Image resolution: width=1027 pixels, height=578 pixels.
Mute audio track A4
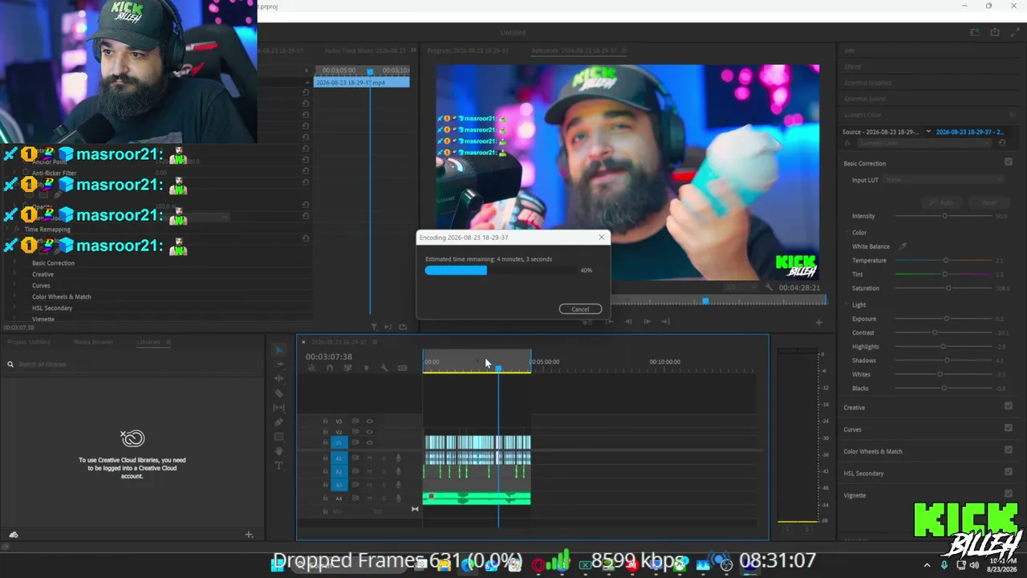pos(370,498)
